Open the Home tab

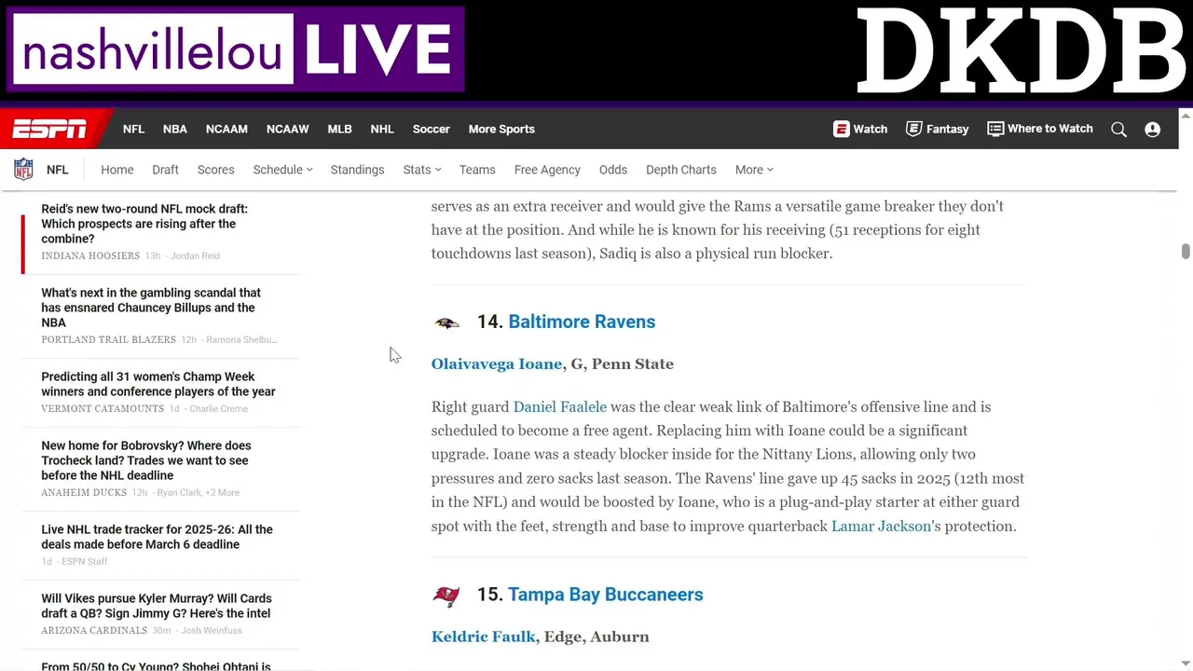tap(117, 170)
